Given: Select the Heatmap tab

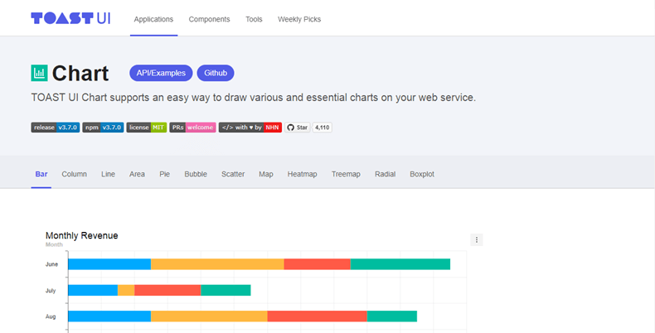Looking at the screenshot, I should (302, 174).
